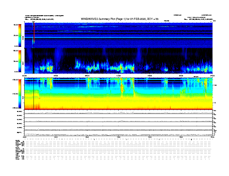Click the 'Cal' label above RAD2 panel
This screenshot has height=176, width=229.
[x=33, y=22]
